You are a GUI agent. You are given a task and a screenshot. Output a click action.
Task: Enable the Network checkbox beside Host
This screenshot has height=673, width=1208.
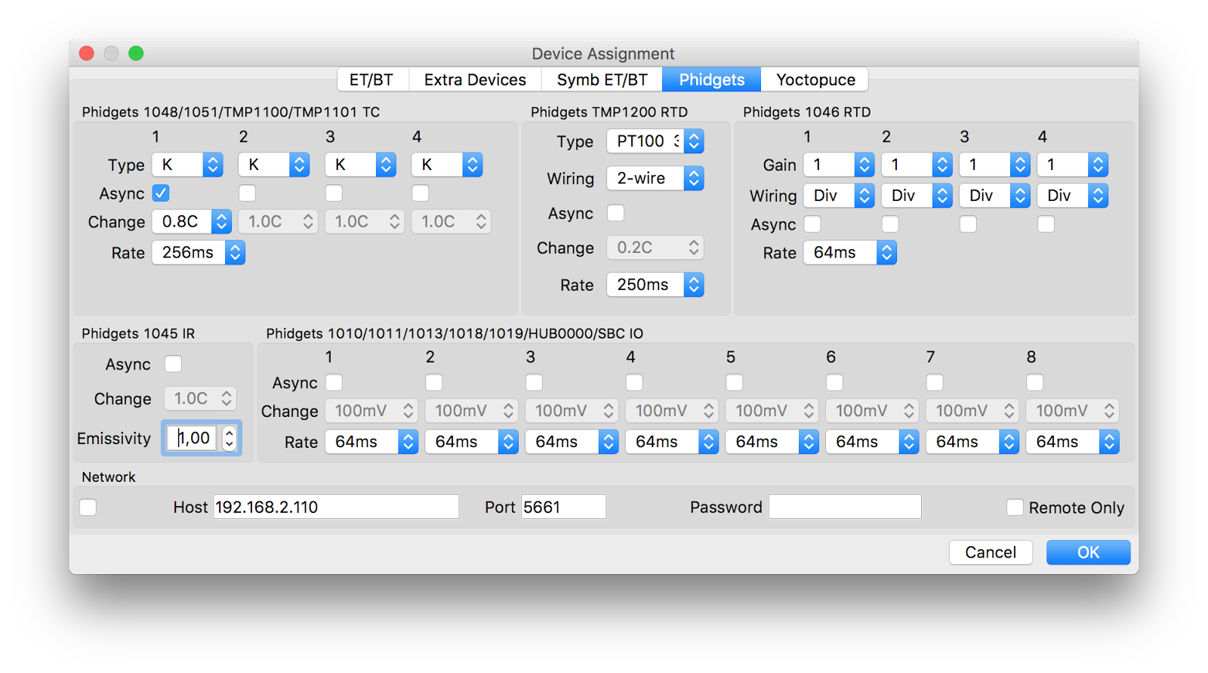(88, 507)
